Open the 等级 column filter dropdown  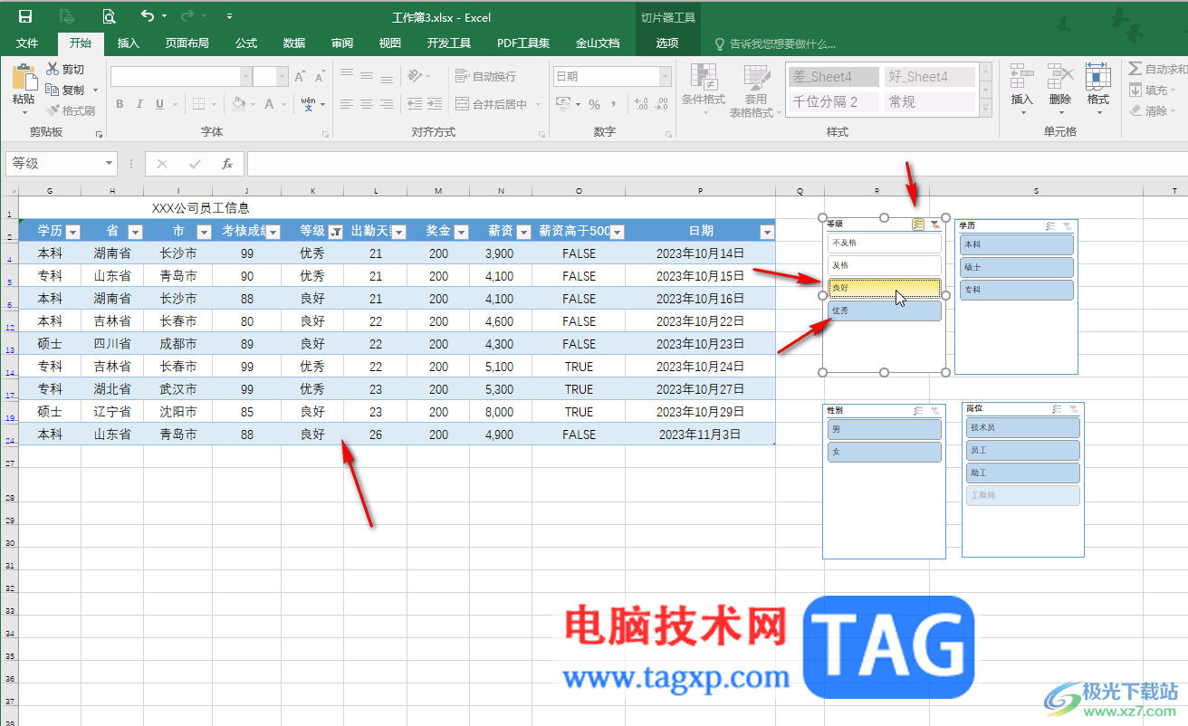point(336,233)
